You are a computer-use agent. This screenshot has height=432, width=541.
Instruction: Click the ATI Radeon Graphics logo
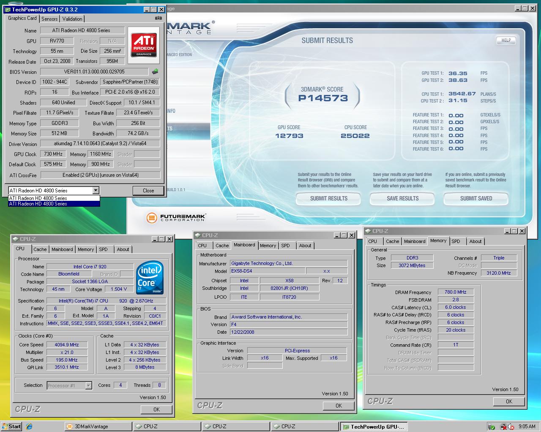click(144, 45)
